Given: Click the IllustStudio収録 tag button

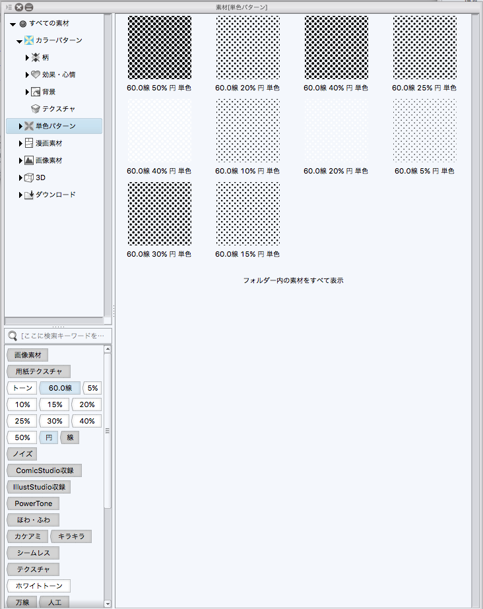Looking at the screenshot, I should (x=39, y=487).
